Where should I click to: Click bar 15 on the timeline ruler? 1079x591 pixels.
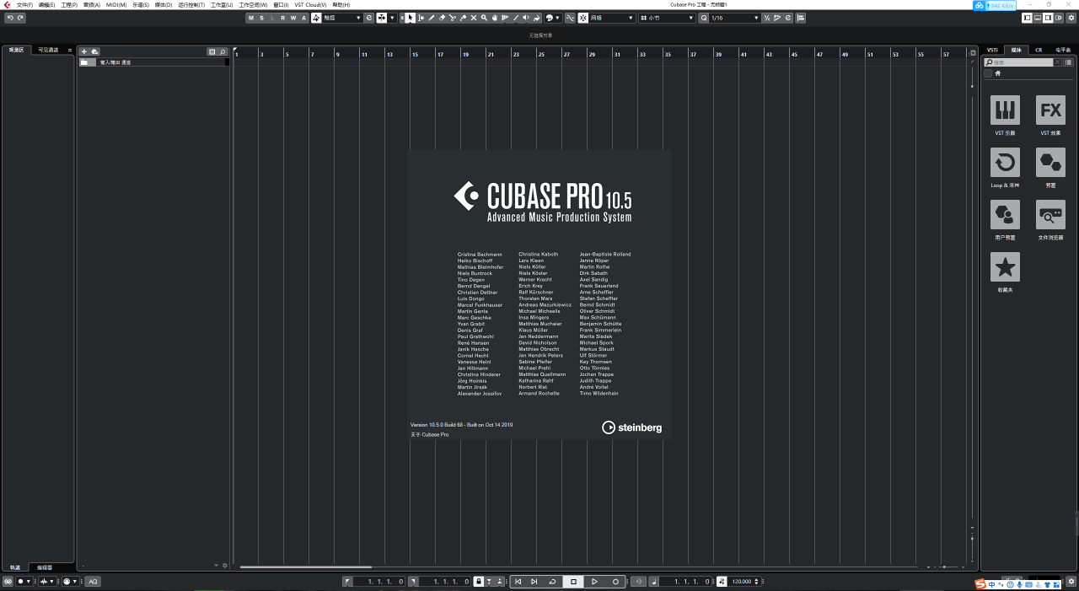[x=415, y=54]
